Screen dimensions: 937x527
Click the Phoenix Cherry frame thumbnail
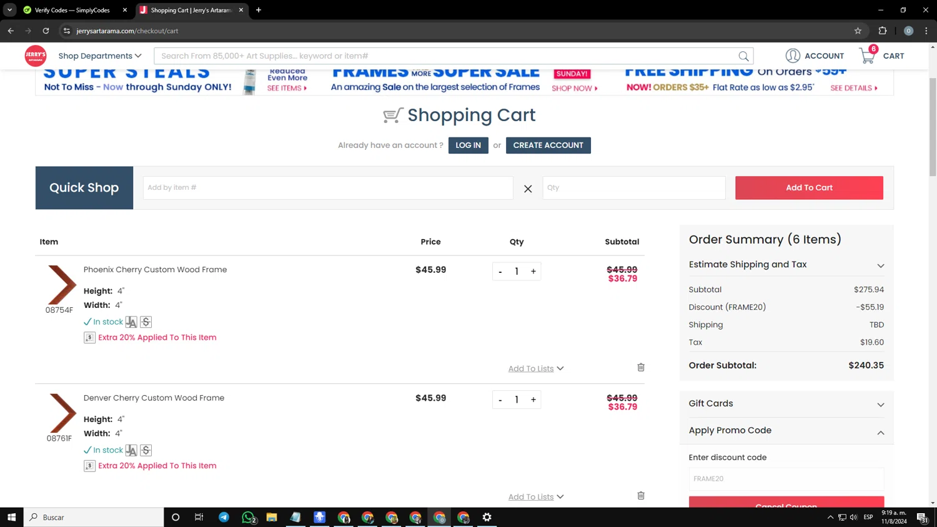pyautogui.click(x=62, y=285)
